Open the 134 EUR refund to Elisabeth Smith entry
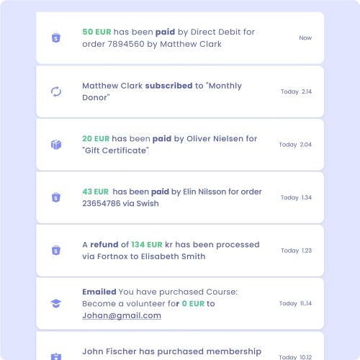Screen dimensions: 360x360 pyautogui.click(x=180, y=251)
